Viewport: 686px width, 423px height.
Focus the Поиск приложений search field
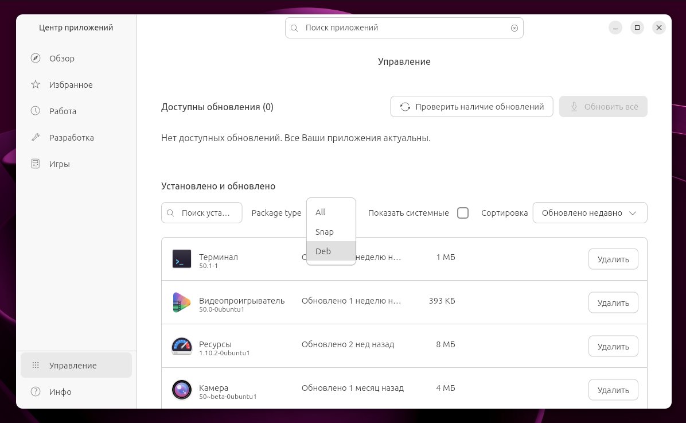404,28
